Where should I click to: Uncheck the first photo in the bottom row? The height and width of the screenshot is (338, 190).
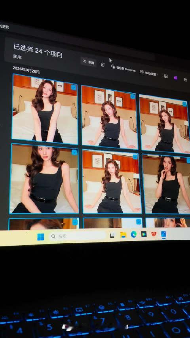click(x=75, y=222)
